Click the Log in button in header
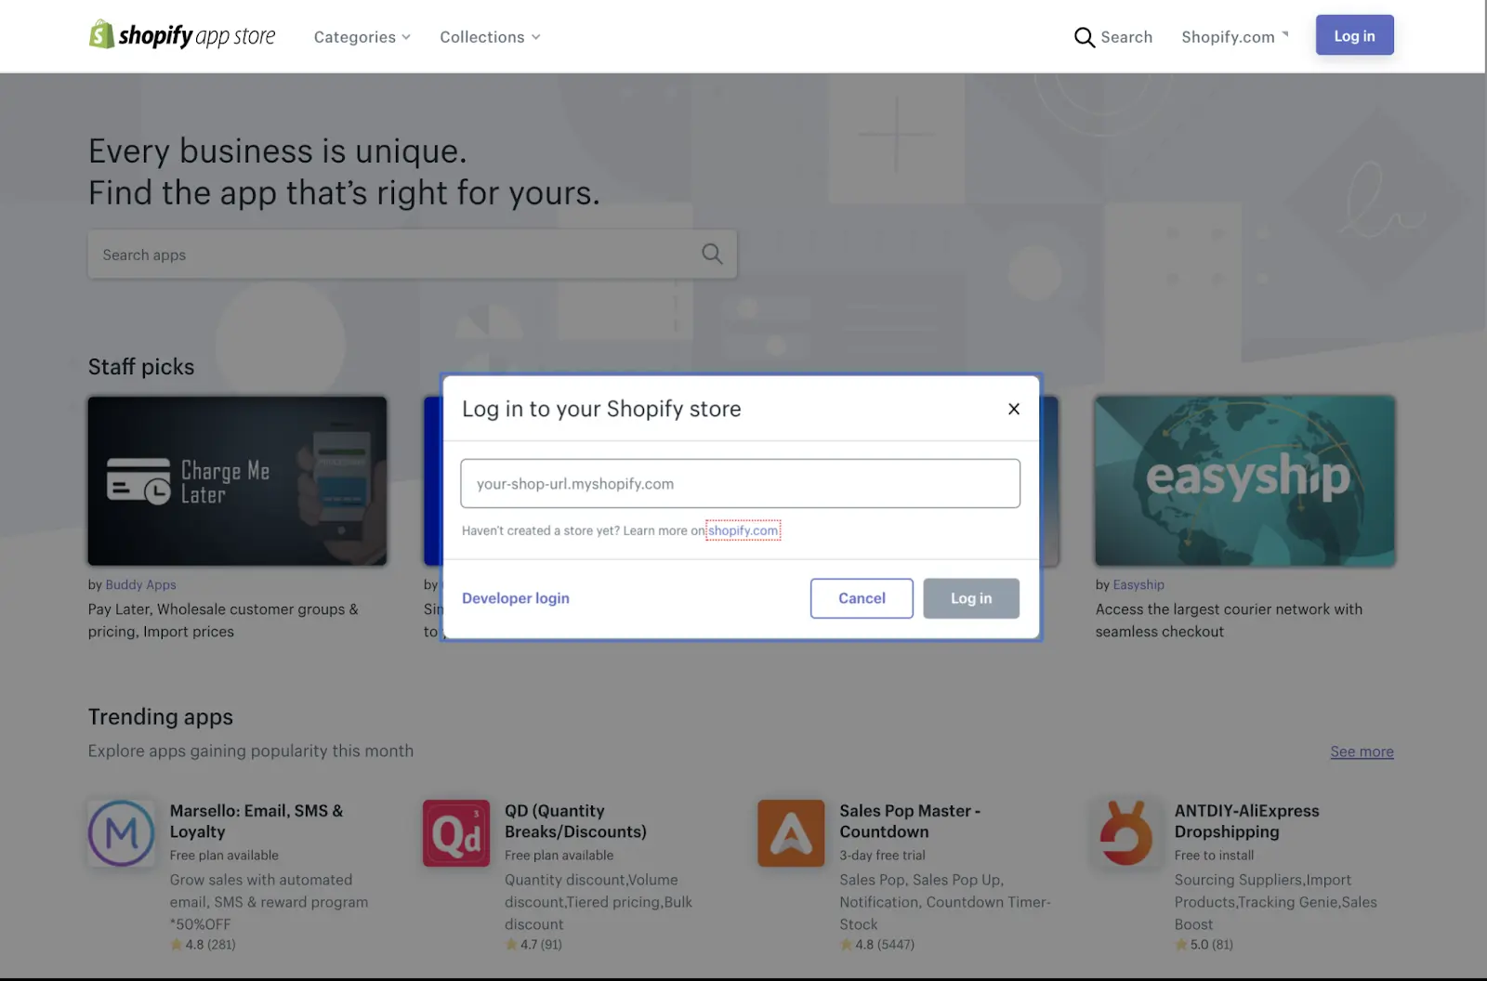The image size is (1487, 981). coord(1354,35)
